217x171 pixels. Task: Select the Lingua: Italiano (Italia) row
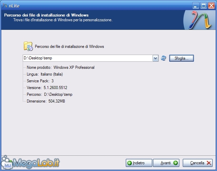(x=45, y=74)
